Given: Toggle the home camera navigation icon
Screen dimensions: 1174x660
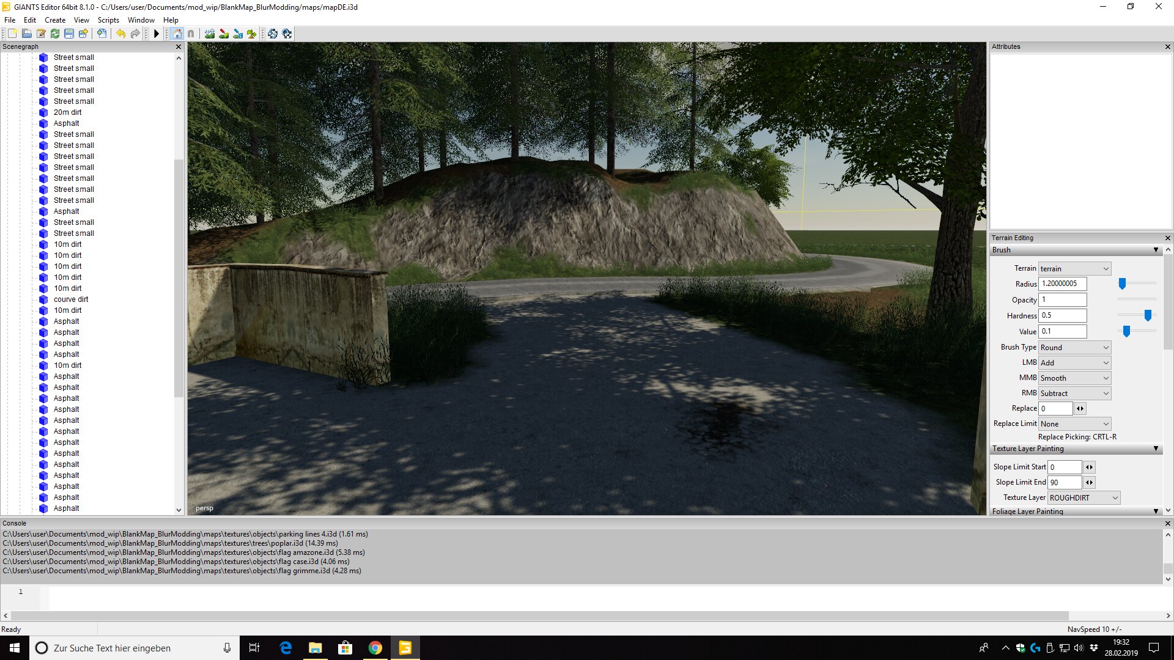Looking at the screenshot, I should tap(177, 34).
